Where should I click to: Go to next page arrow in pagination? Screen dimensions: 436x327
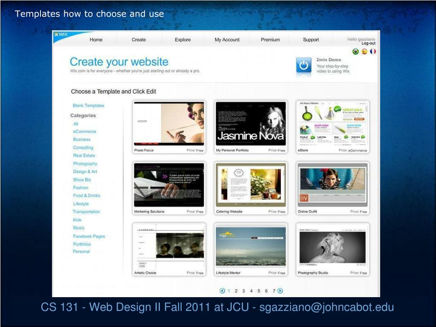point(280,291)
